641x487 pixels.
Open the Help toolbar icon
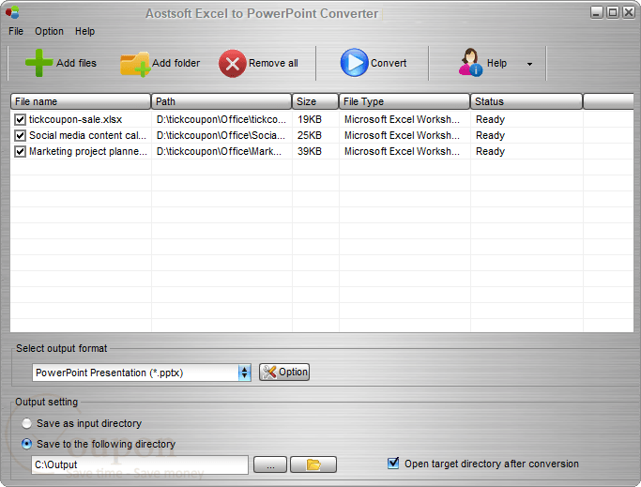point(470,62)
